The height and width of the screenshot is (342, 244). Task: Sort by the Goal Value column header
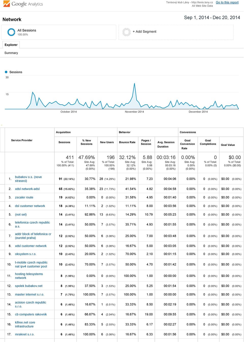(228, 145)
